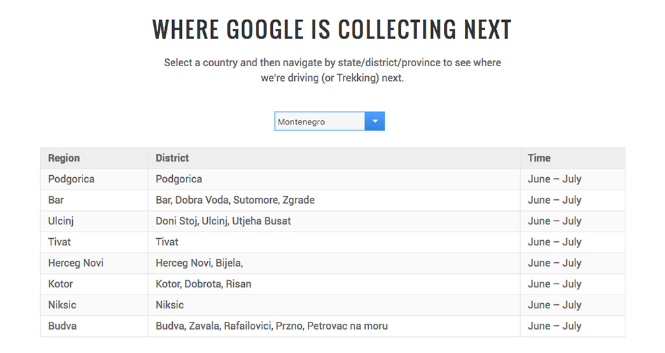The height and width of the screenshot is (353, 665).
Task: Click district text Bar, Dobra Voda, Sutomore, Zgrade
Action: pos(235,200)
